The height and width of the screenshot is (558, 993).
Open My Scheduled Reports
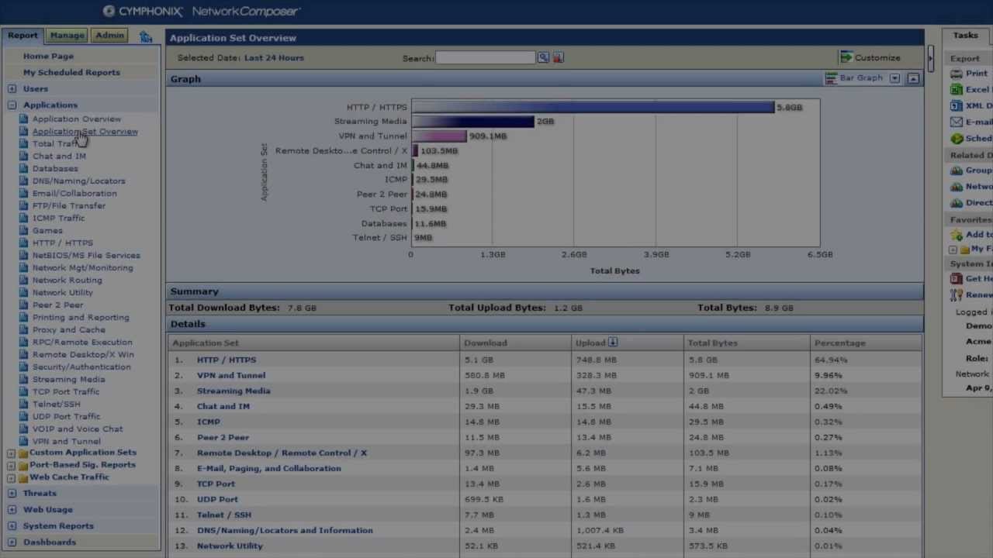click(71, 72)
